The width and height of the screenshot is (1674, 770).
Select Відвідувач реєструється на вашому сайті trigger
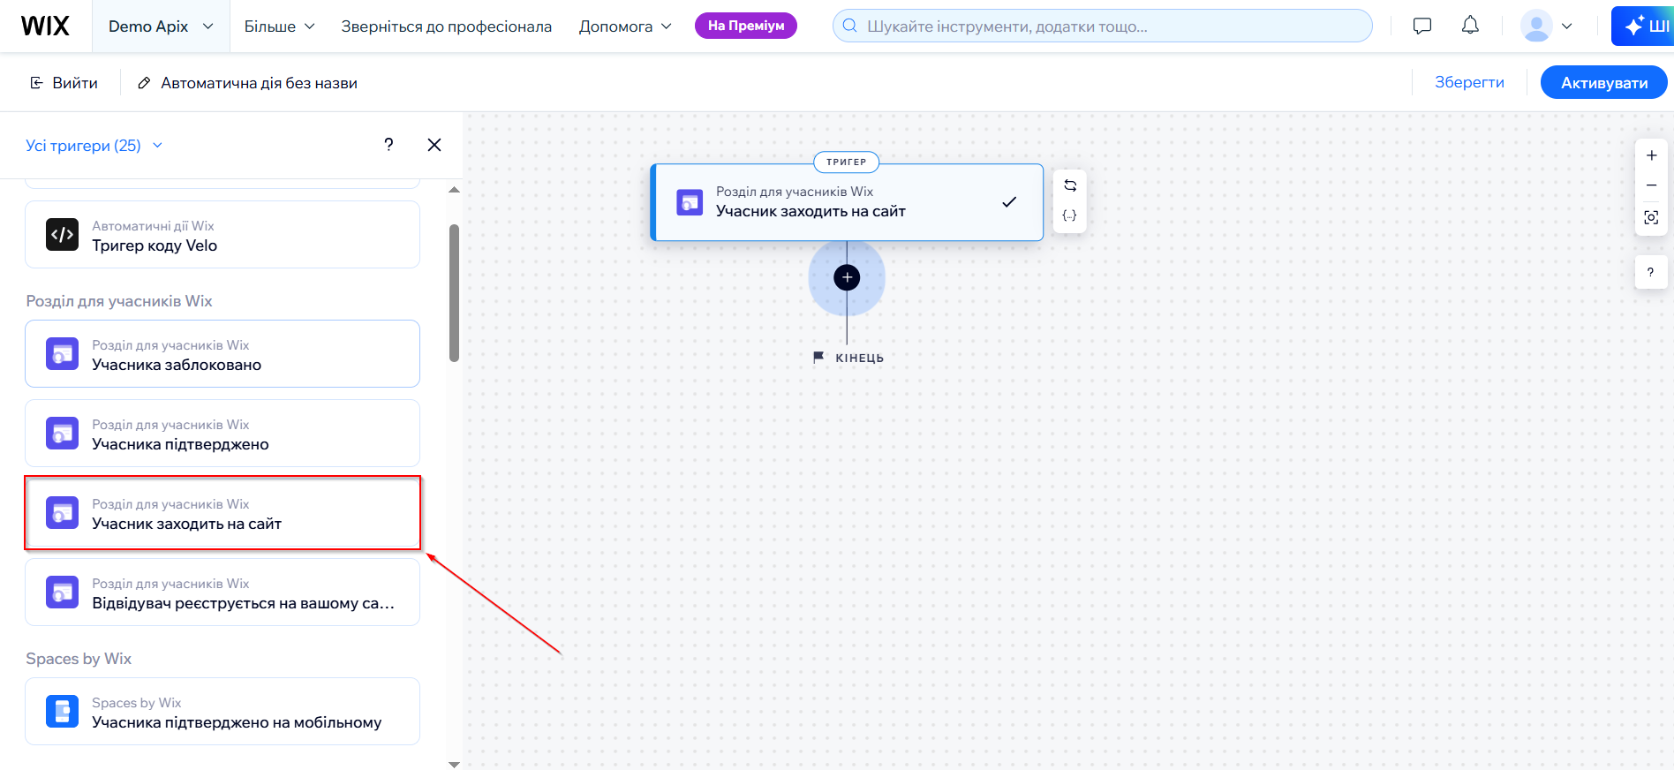click(222, 593)
